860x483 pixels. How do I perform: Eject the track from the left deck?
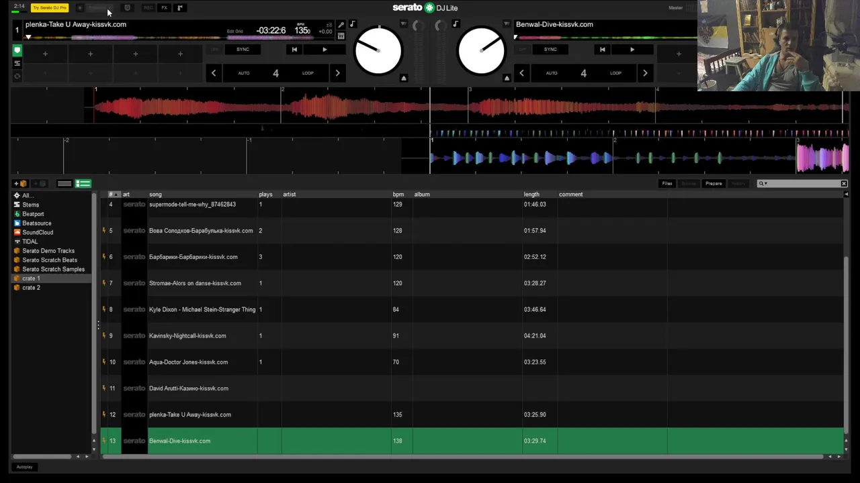404,78
